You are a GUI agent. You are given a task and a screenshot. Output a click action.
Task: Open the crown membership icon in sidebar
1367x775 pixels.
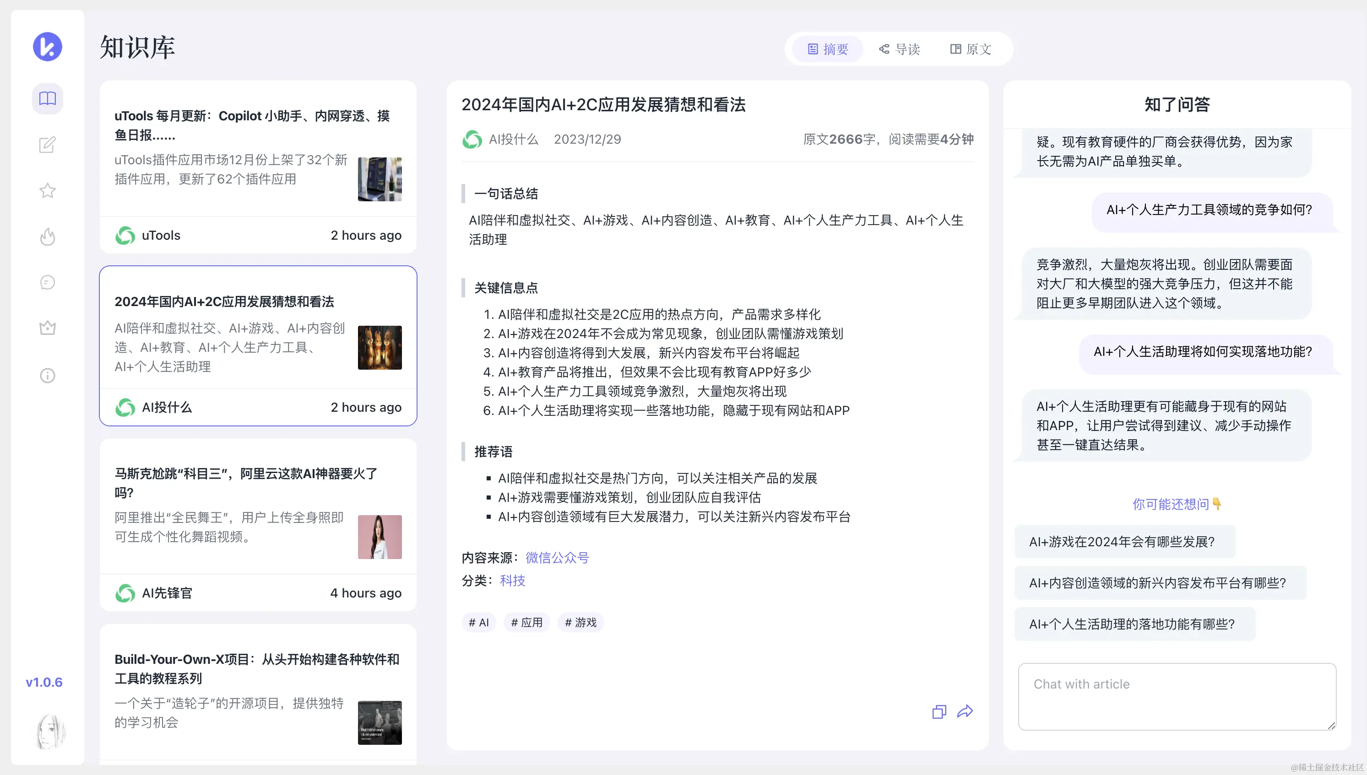(x=48, y=328)
